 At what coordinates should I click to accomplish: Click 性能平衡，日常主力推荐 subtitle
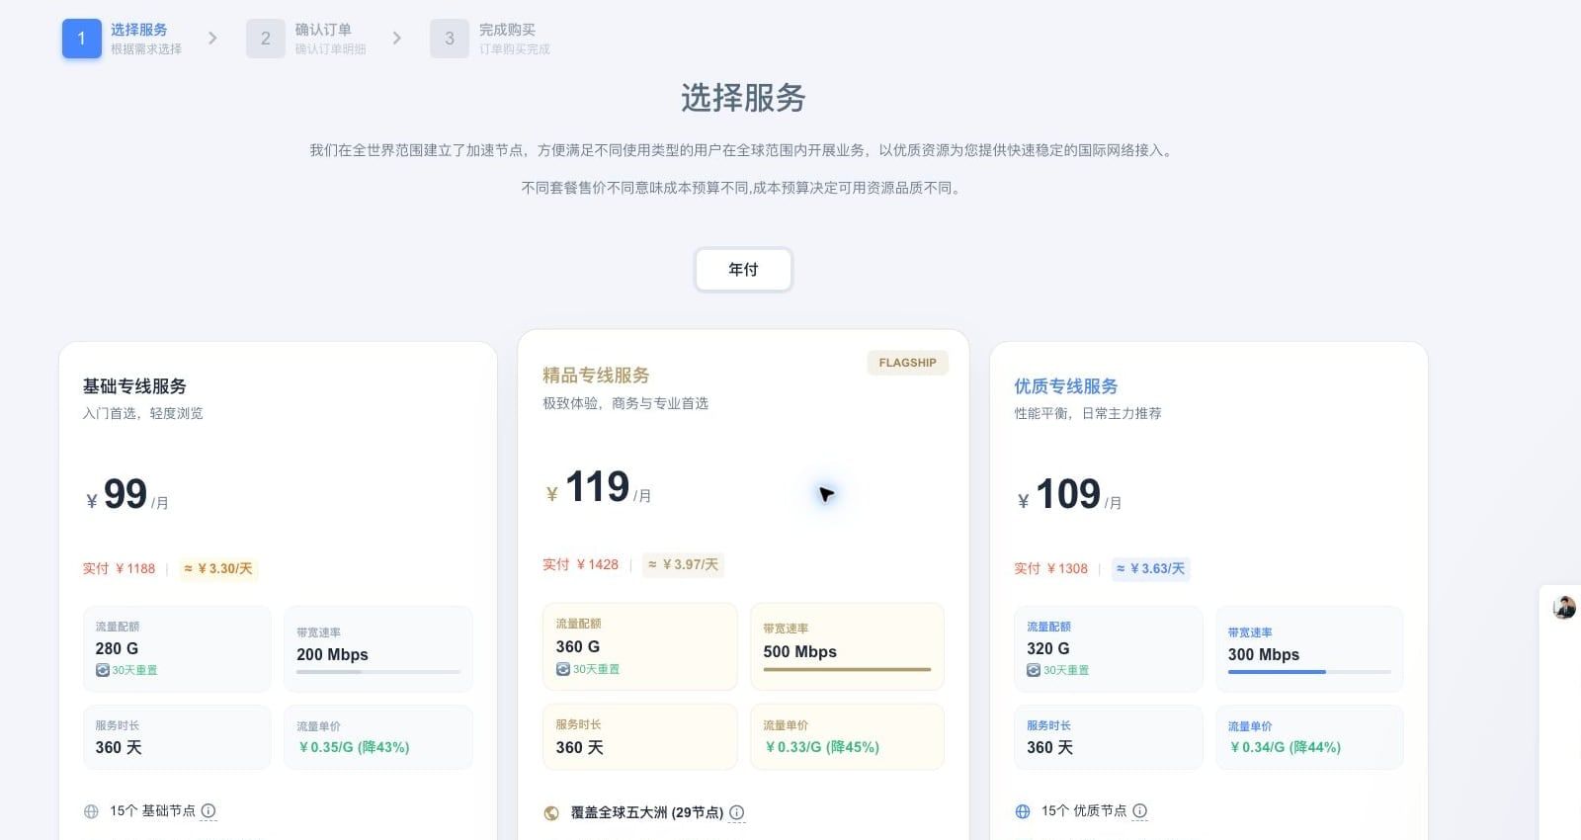point(1088,413)
